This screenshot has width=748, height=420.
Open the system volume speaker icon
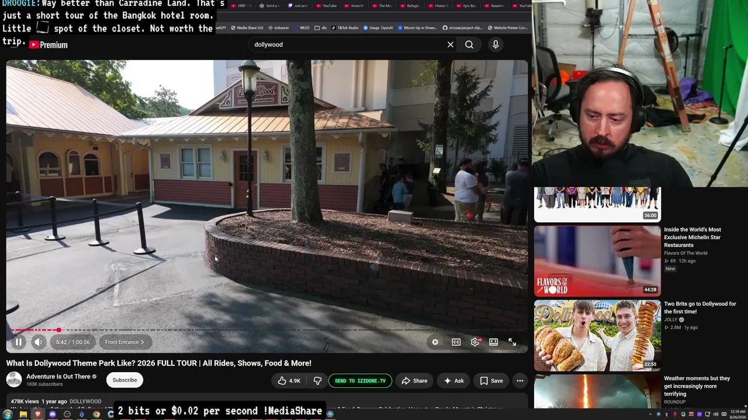pos(717,415)
